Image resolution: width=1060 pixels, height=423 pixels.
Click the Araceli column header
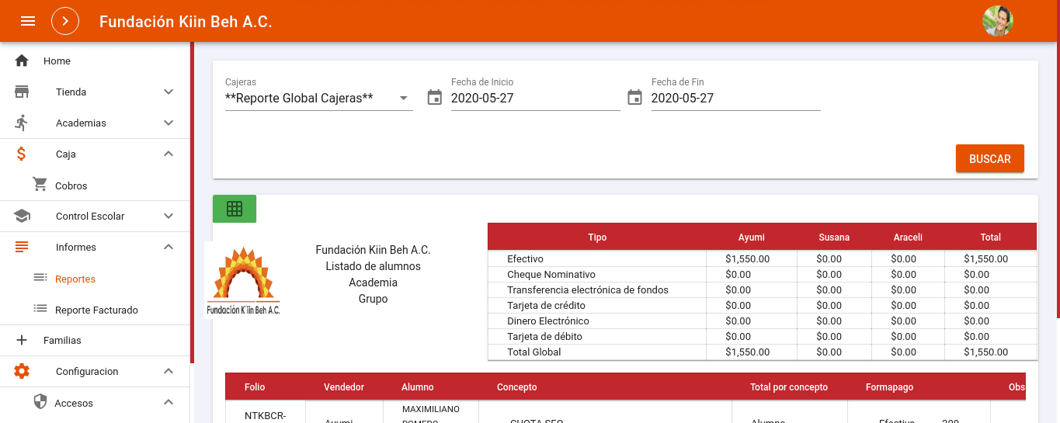point(908,238)
